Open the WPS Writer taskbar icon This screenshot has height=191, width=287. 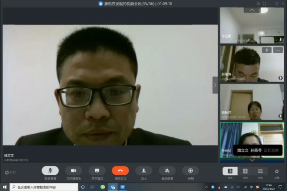pyautogui.click(x=122, y=187)
